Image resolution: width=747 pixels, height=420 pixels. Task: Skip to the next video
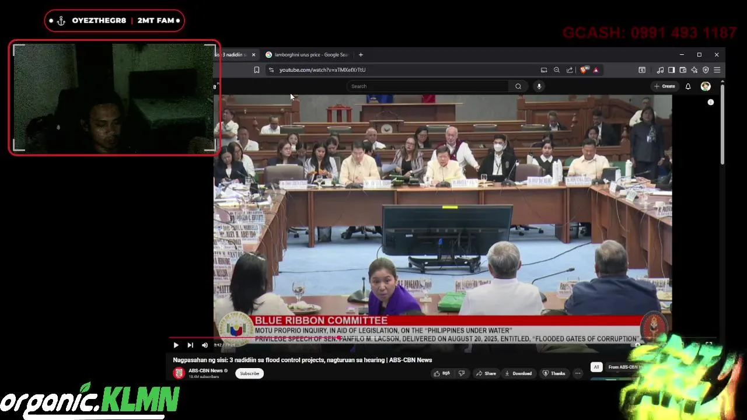[190, 345]
